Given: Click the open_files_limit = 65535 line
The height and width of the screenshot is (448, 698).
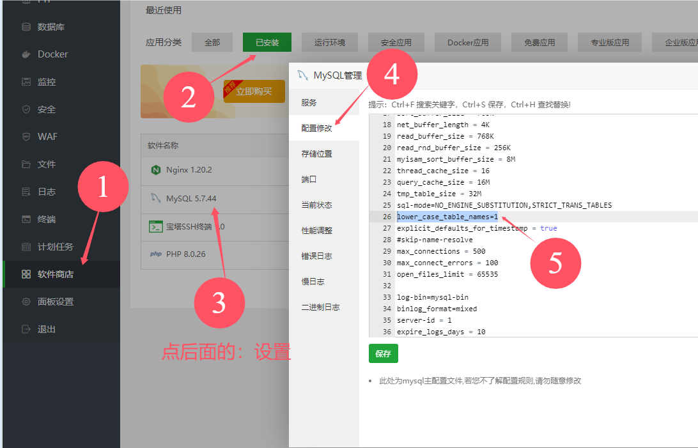Looking at the screenshot, I should (x=447, y=275).
